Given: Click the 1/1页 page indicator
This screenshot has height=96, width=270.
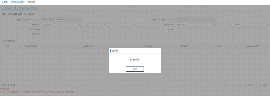Looking at the screenshot, I should [x=250, y=85].
